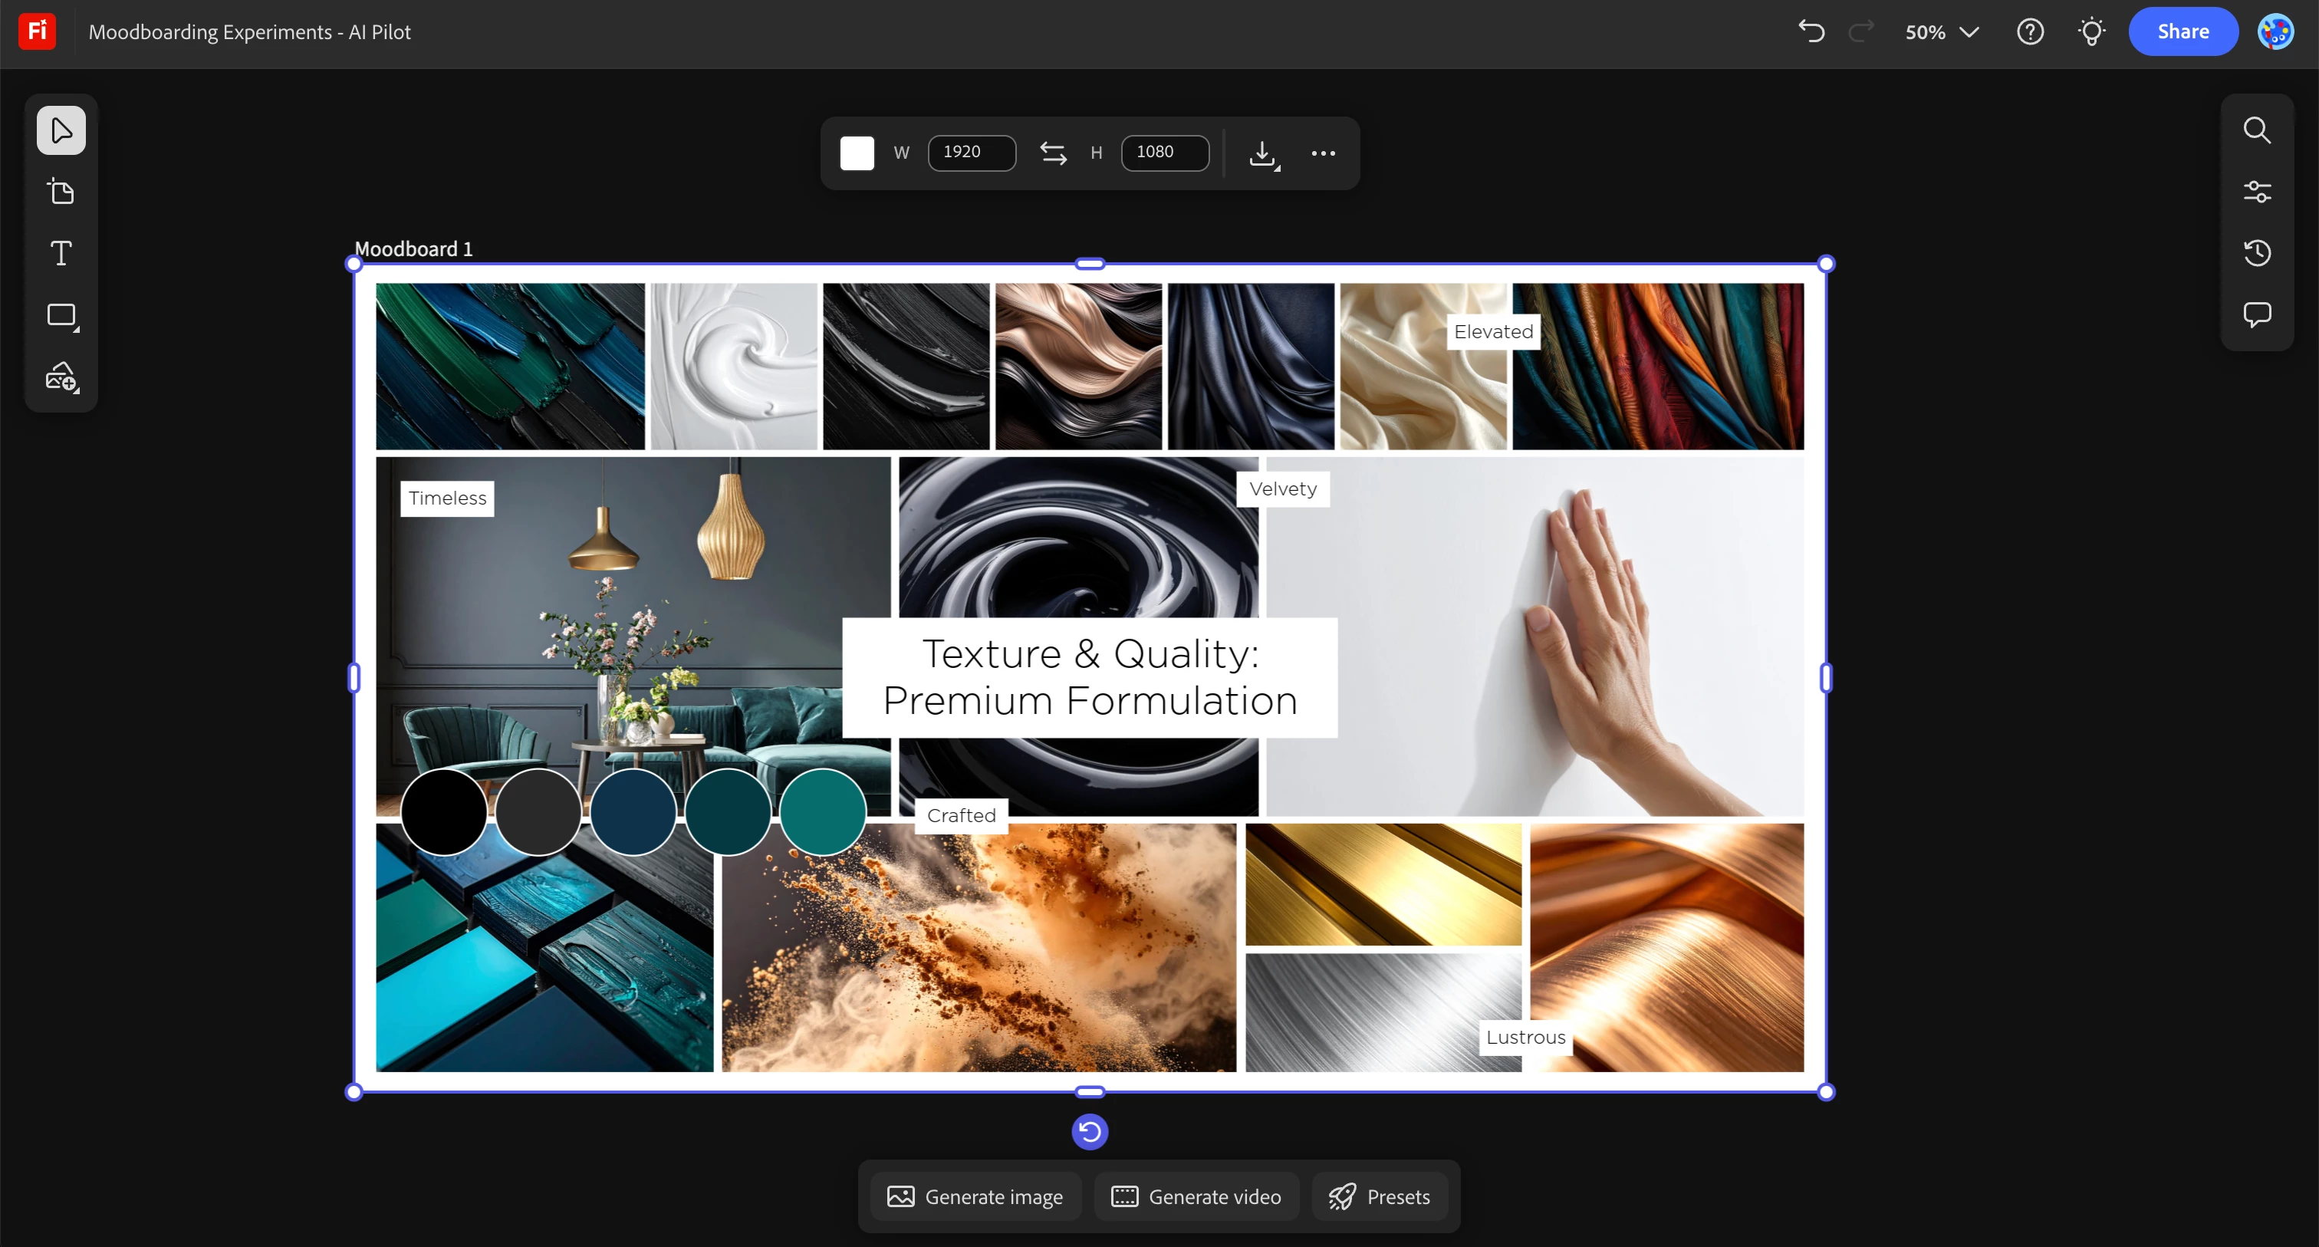Open the download options dropdown
This screenshot has height=1247, width=2319.
tap(1264, 154)
